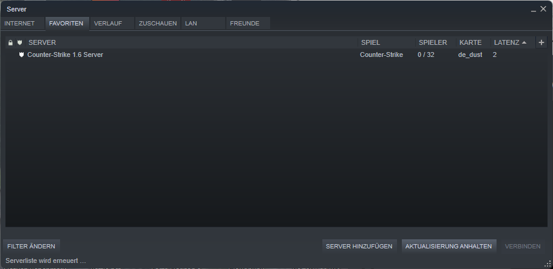Open the ZUSCHAUEN tab

click(x=158, y=23)
